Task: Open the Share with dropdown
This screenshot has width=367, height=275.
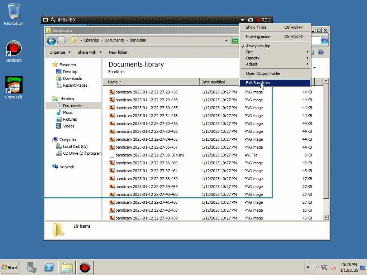Action: coord(90,52)
